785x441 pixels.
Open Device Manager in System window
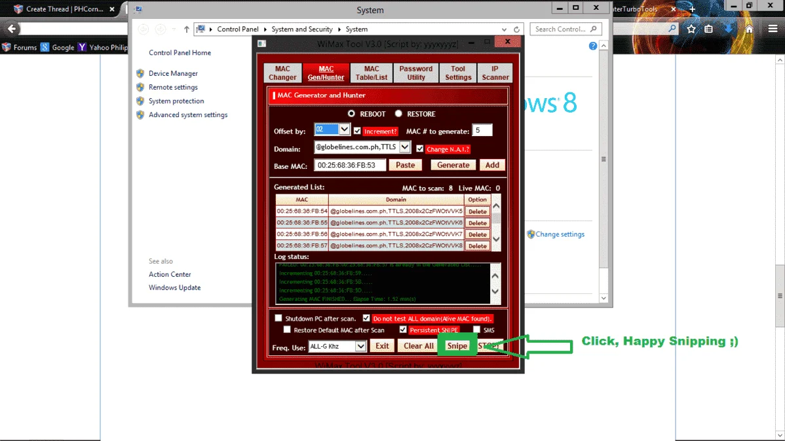click(x=173, y=73)
